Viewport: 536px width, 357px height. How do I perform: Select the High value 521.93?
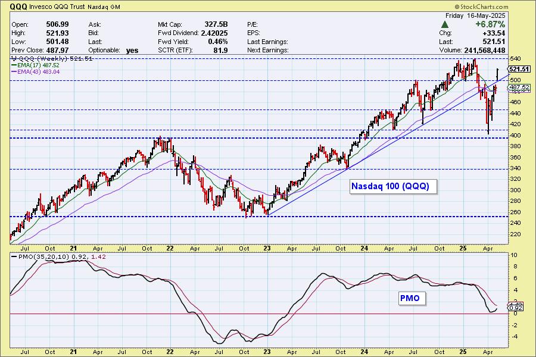[57, 33]
